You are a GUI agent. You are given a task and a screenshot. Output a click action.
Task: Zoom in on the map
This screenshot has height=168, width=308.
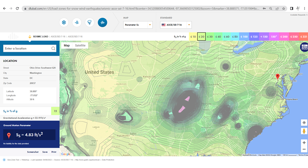[304, 143]
